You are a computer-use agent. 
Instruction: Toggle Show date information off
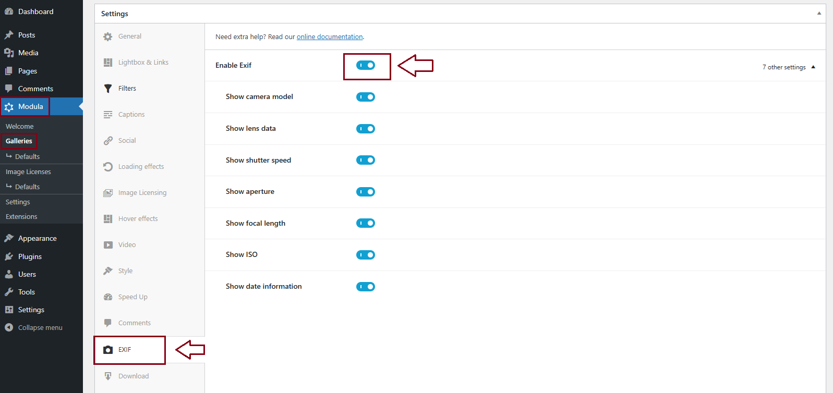(366, 287)
